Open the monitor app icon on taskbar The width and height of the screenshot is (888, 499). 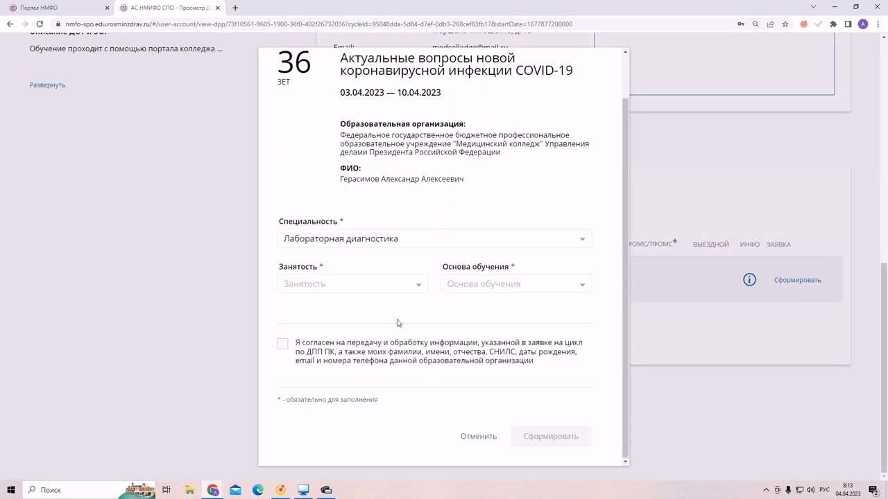(x=303, y=490)
